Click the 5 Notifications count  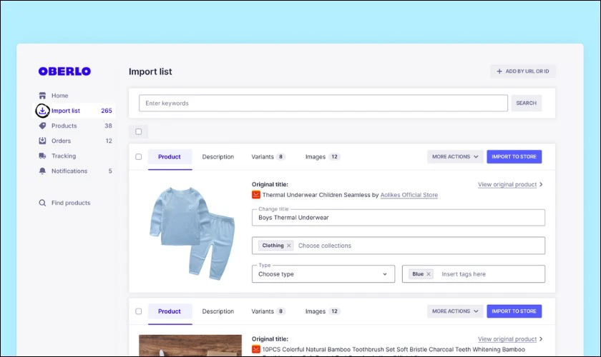click(x=110, y=171)
